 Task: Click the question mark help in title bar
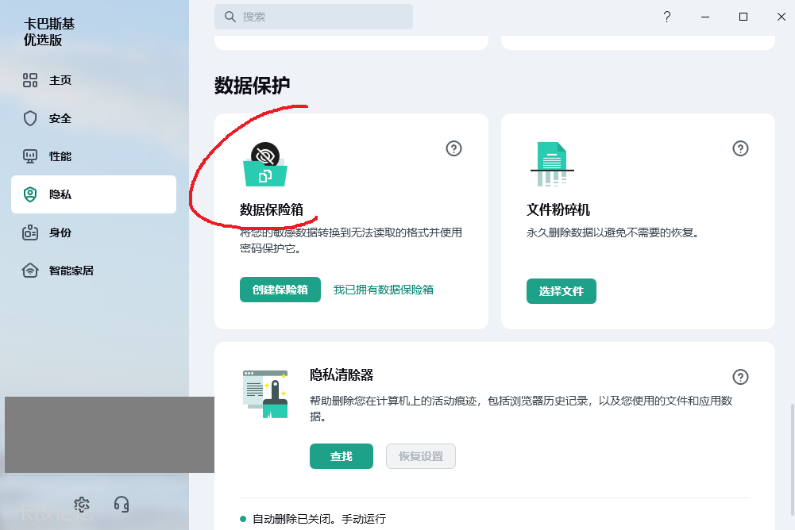click(667, 17)
